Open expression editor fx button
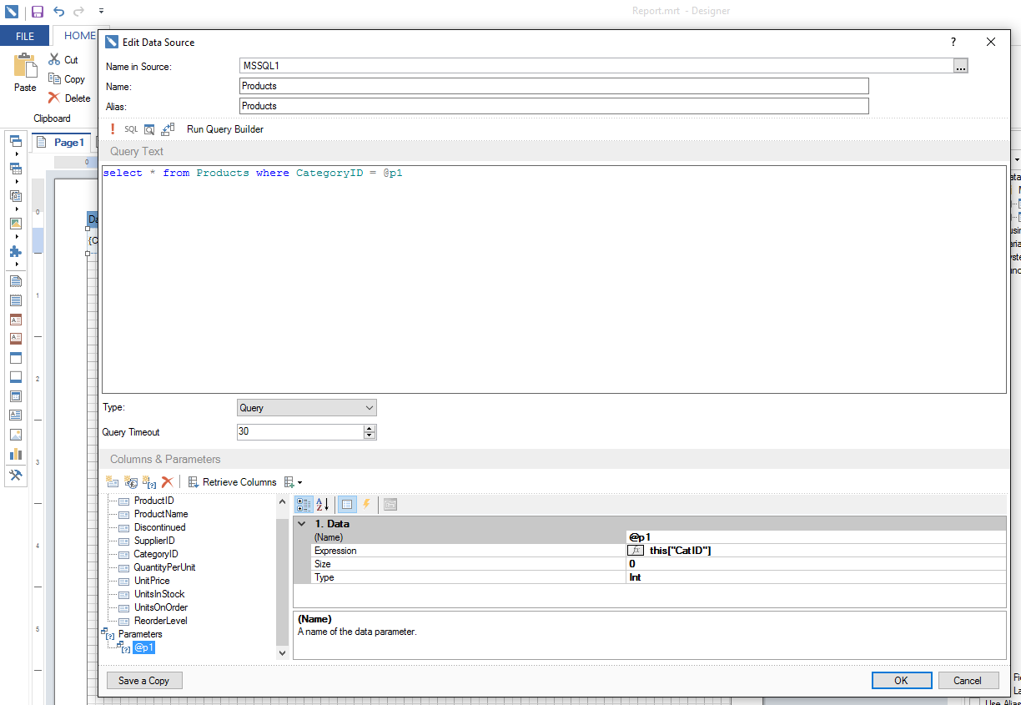Screen dimensions: 1021x705 click(636, 551)
